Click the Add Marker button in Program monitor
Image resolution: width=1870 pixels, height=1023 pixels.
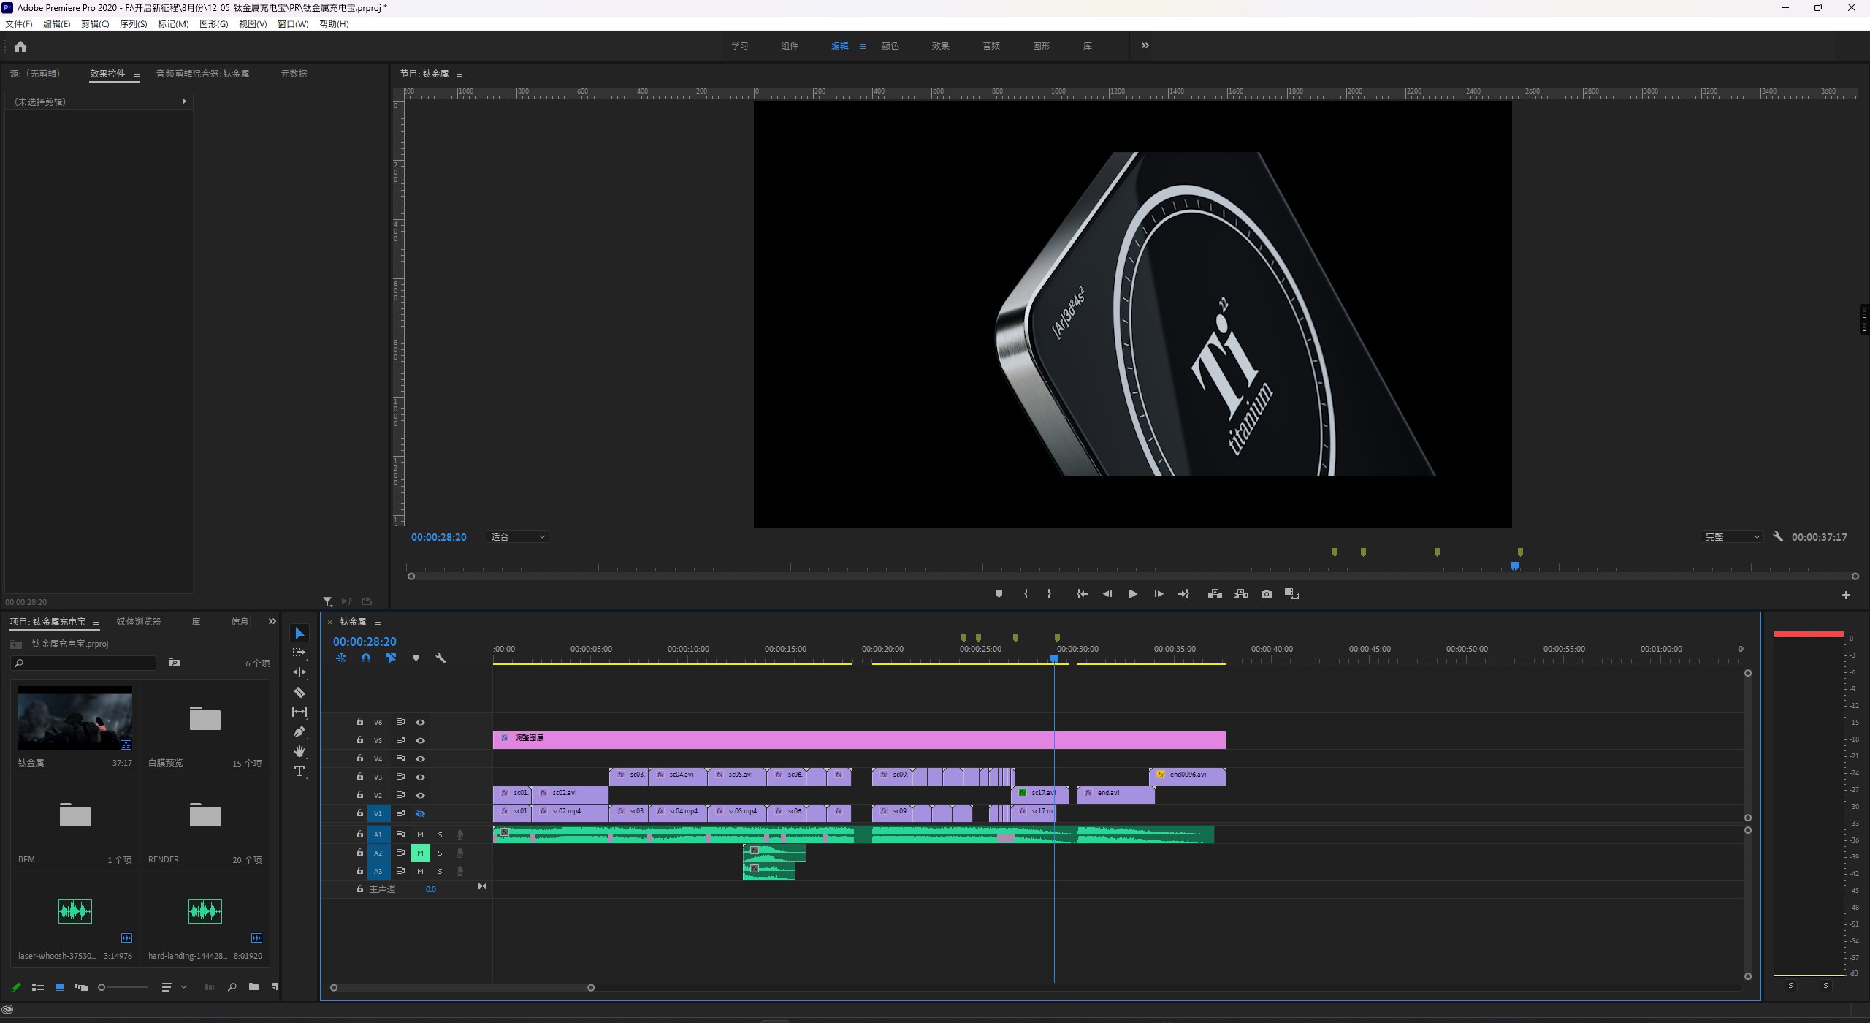click(999, 594)
